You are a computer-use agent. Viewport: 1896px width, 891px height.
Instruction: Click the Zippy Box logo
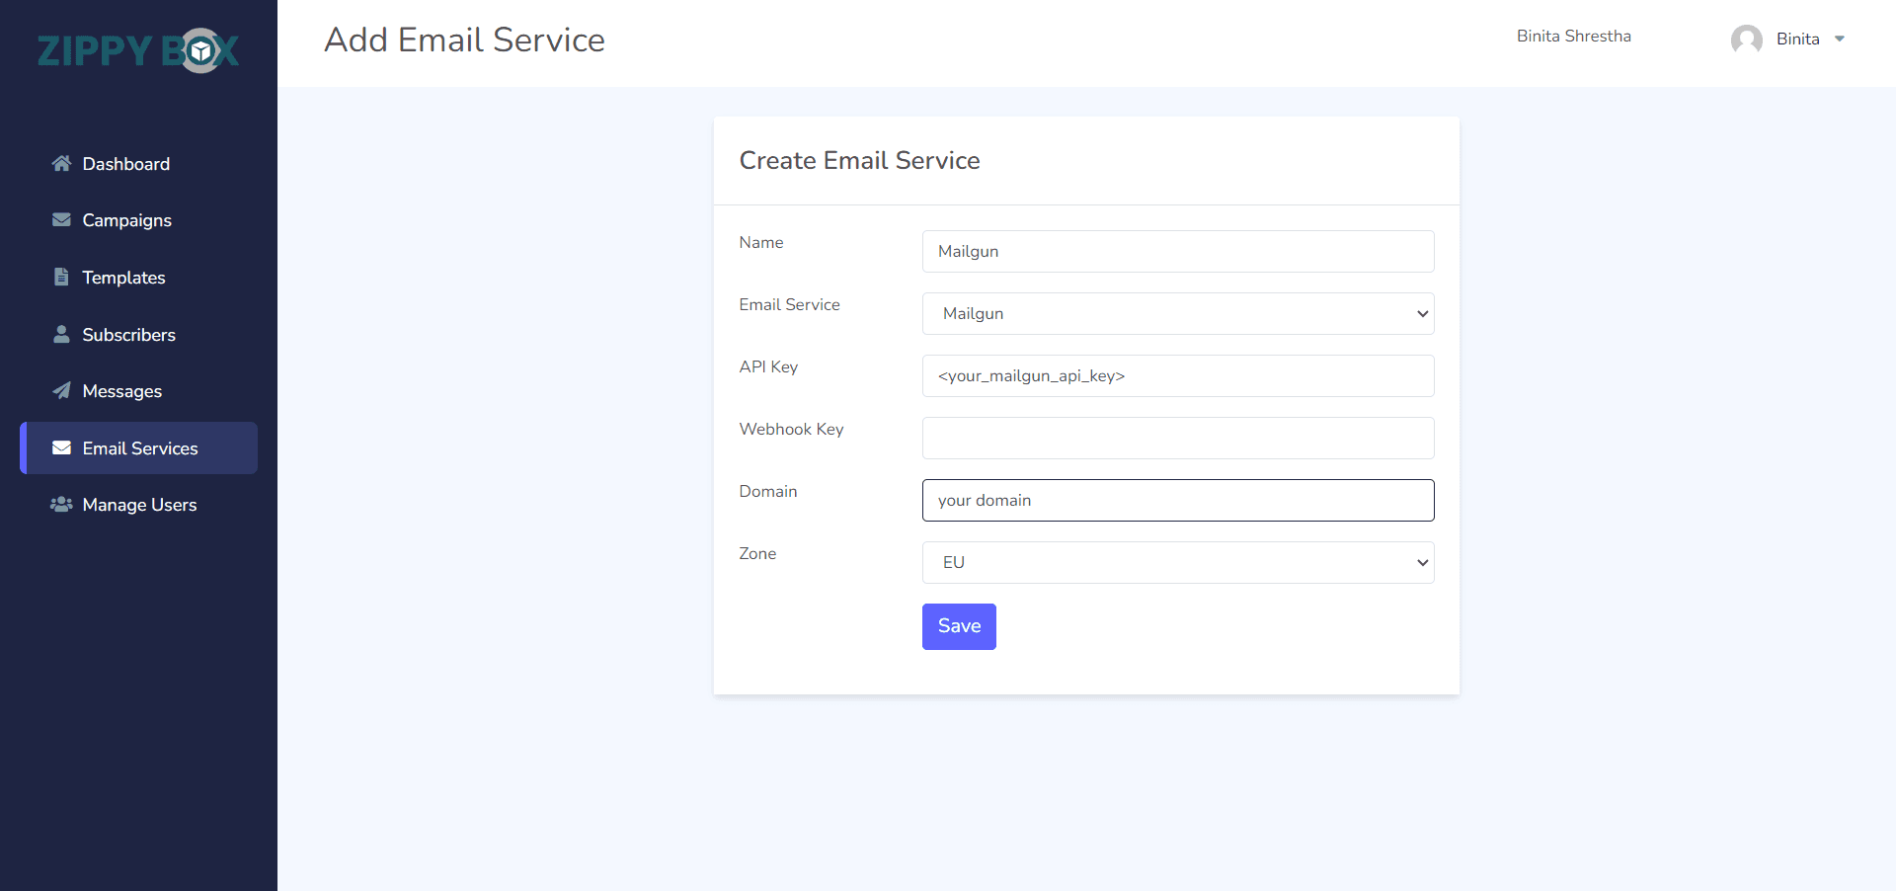138,50
